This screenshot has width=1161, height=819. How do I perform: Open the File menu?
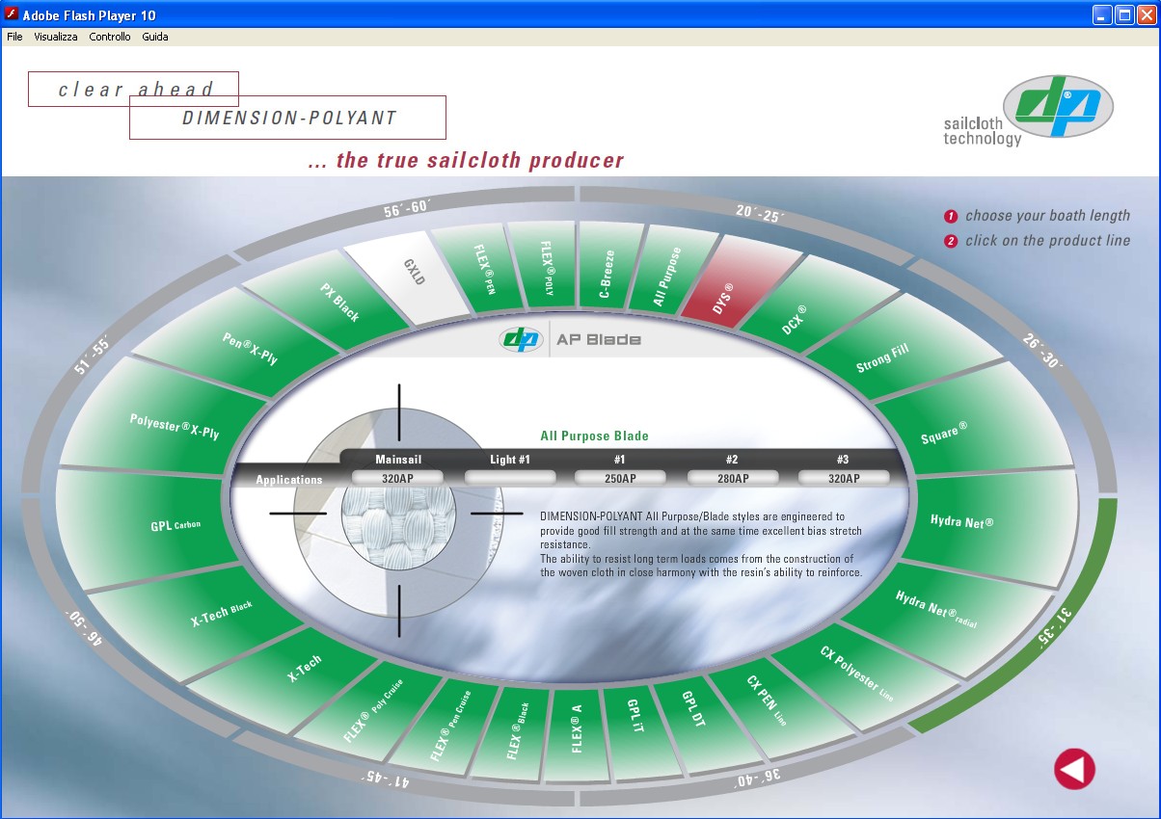pos(14,37)
